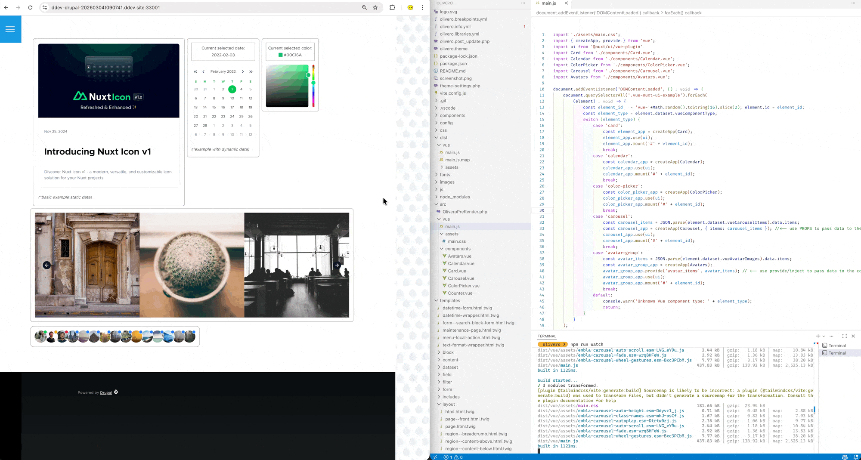This screenshot has height=460, width=861.
Task: Reload the browser page
Action: pyautogui.click(x=30, y=7)
